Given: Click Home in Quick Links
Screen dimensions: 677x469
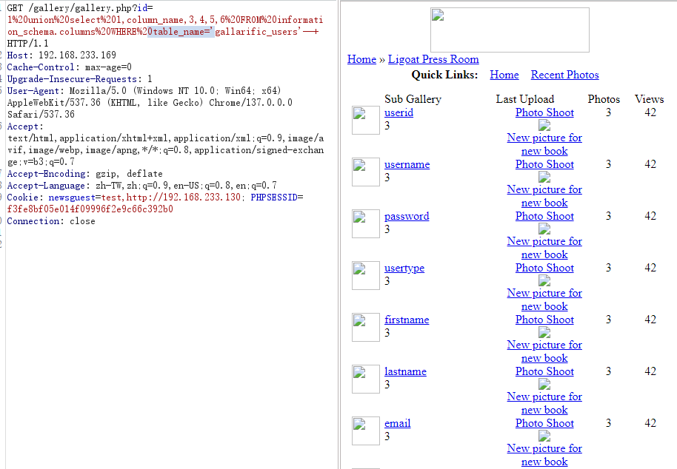Looking at the screenshot, I should (x=504, y=75).
